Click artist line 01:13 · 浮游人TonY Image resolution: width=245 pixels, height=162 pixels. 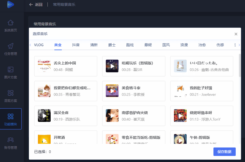pos(205,119)
